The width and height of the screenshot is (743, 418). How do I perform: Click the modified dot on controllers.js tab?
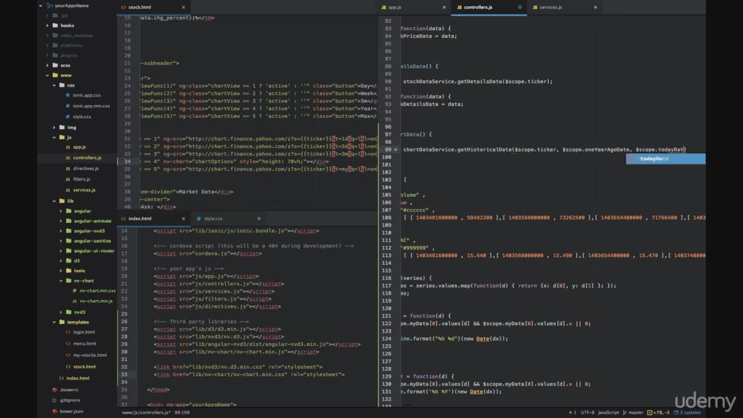pos(520,7)
